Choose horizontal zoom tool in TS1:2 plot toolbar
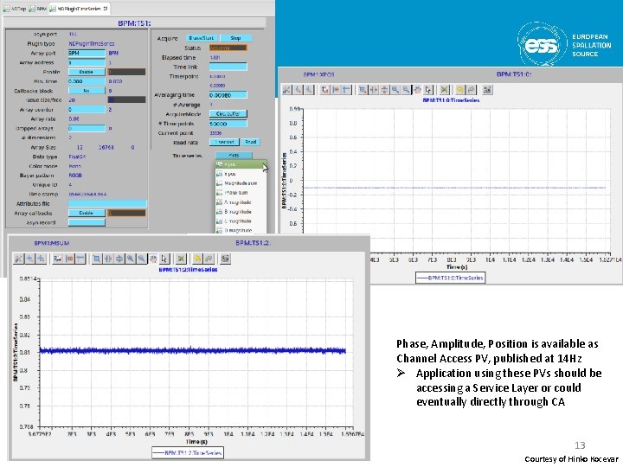The height and width of the screenshot is (467, 623). tap(107, 259)
